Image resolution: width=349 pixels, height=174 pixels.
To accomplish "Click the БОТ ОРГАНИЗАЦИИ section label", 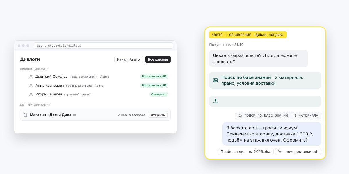I will pos(35,105).
